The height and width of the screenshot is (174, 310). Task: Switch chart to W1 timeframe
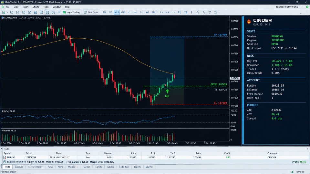147,12
